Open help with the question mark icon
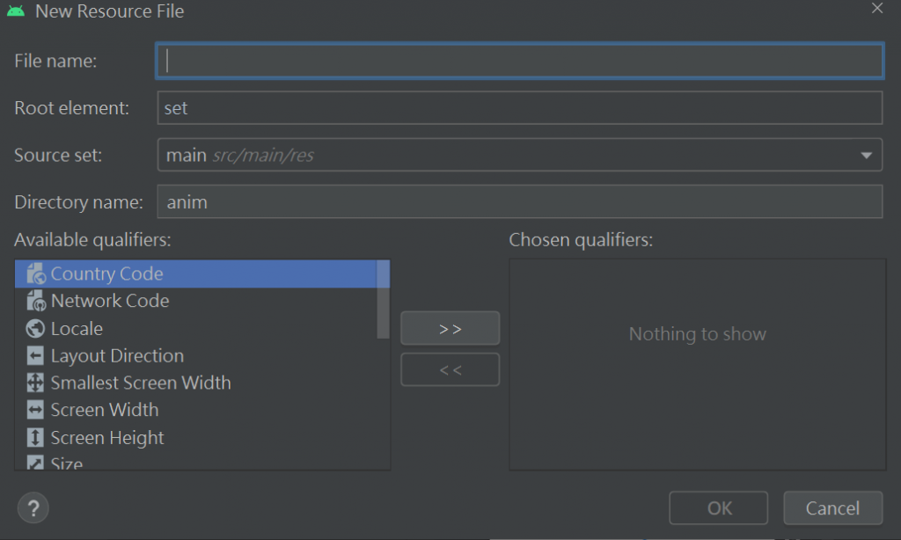The height and width of the screenshot is (540, 901). pos(33,507)
